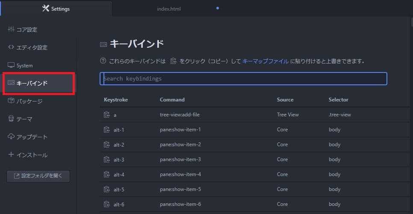Select the pane:show-item-6 command text
The height and width of the screenshot is (214, 413).
click(180, 204)
